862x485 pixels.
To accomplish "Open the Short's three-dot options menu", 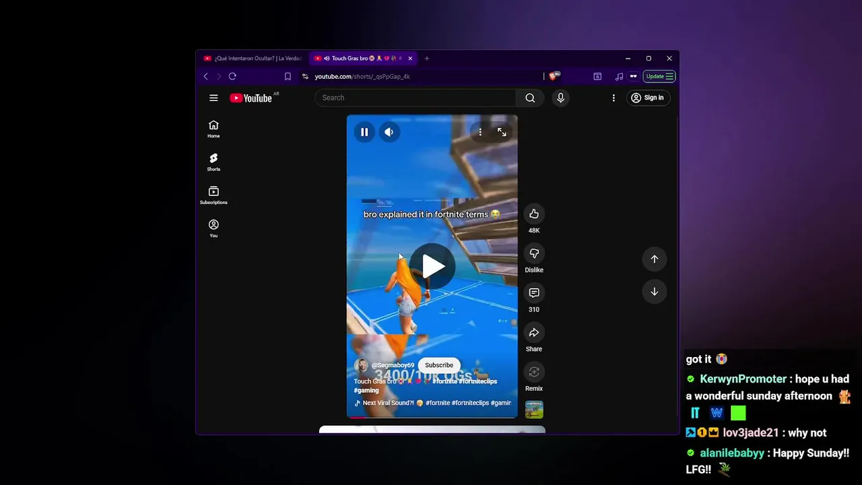I will click(x=480, y=132).
